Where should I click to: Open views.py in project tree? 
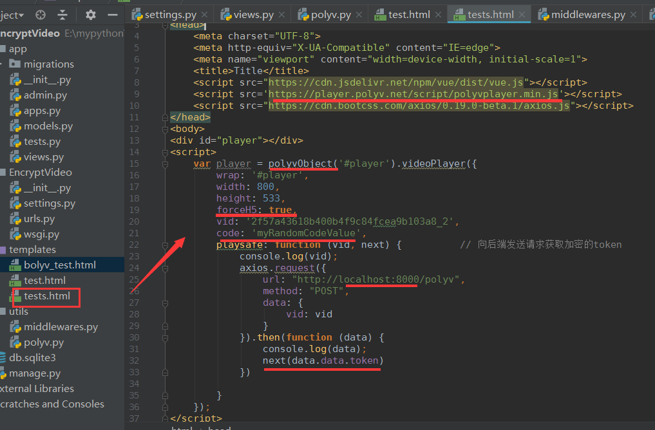43,157
